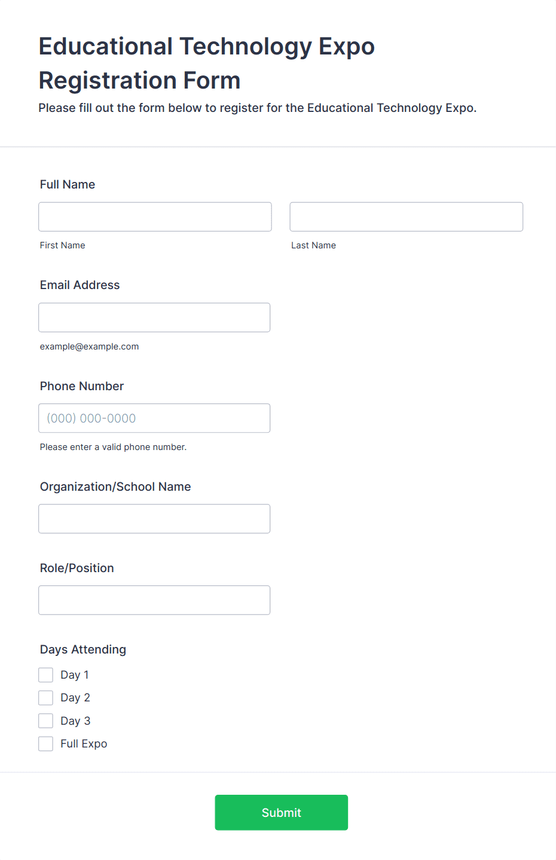
Task: Click the Full Expo option label
Action: 84,744
